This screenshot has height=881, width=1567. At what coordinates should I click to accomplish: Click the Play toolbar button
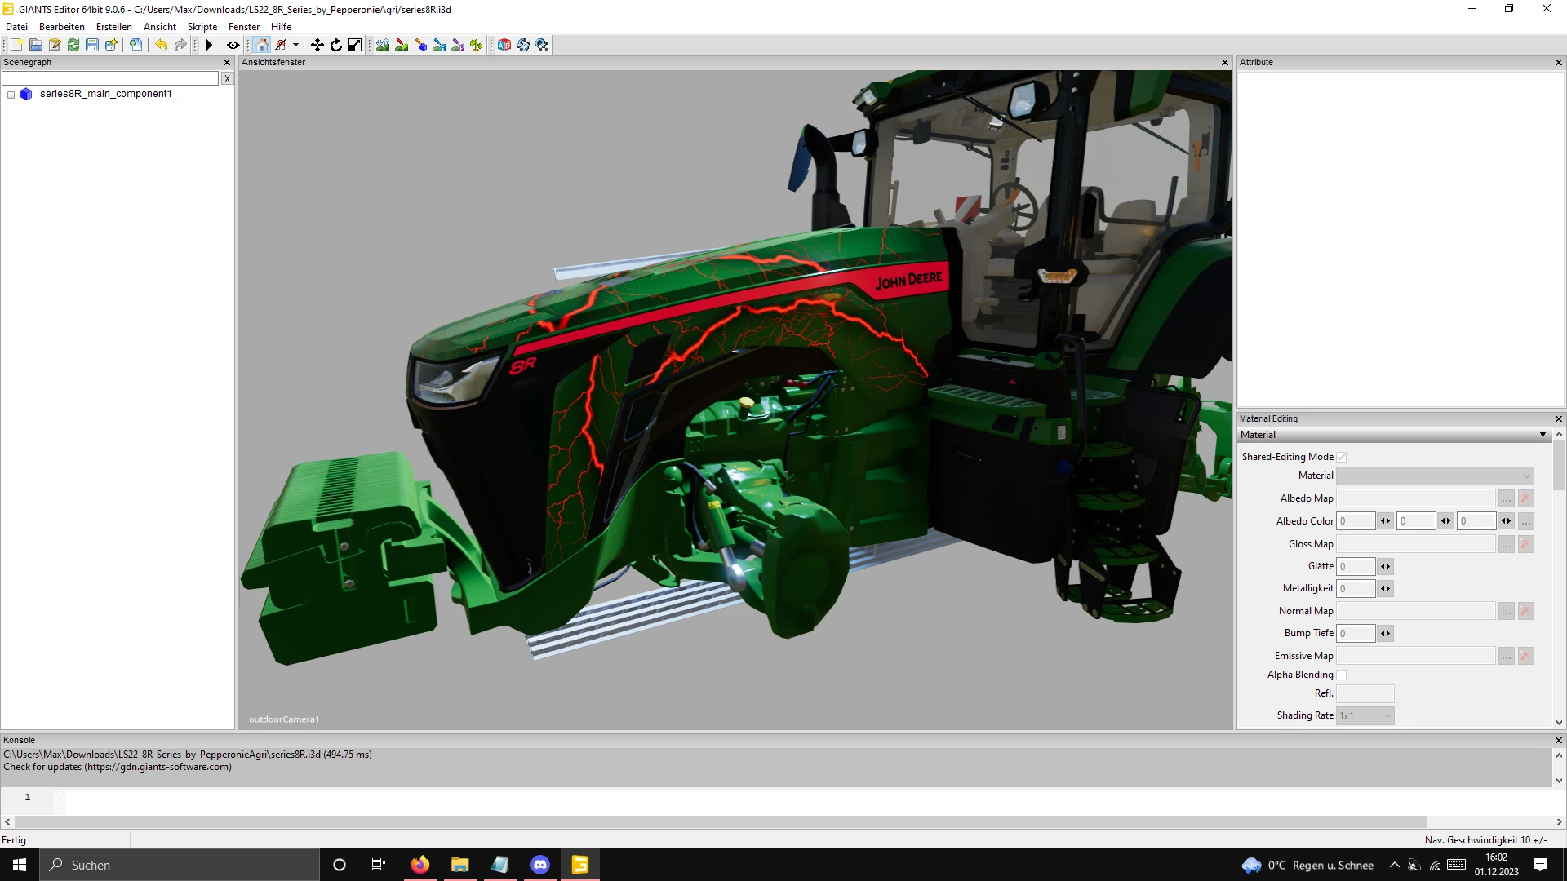pyautogui.click(x=209, y=45)
